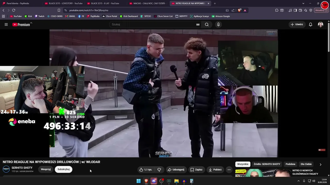Switch to BLACK 3215 - LOVESTORY tab
Viewport: 330px width, 185px height.
click(63, 3)
